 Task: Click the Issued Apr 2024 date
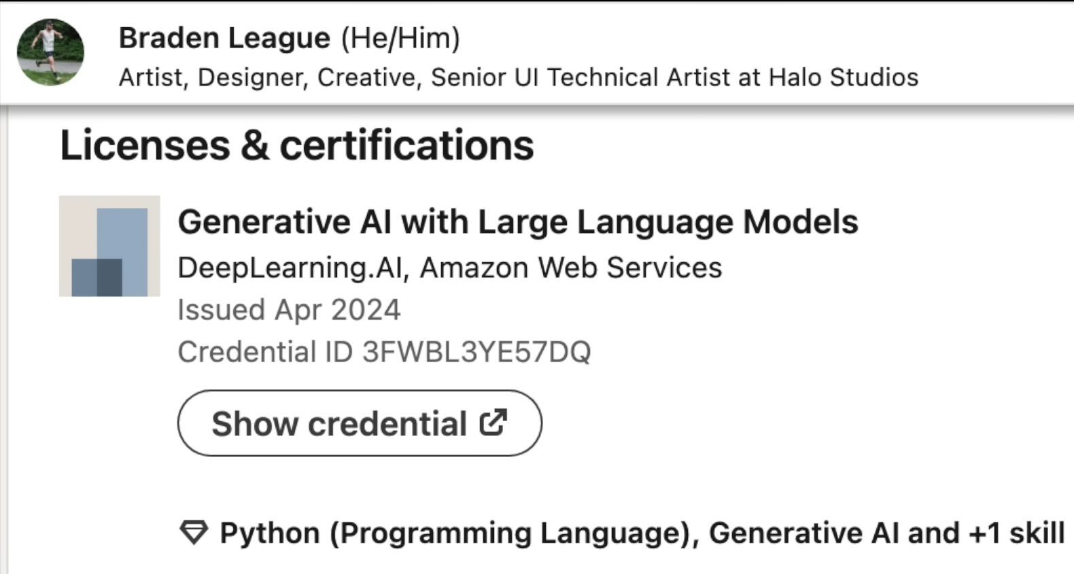(289, 310)
